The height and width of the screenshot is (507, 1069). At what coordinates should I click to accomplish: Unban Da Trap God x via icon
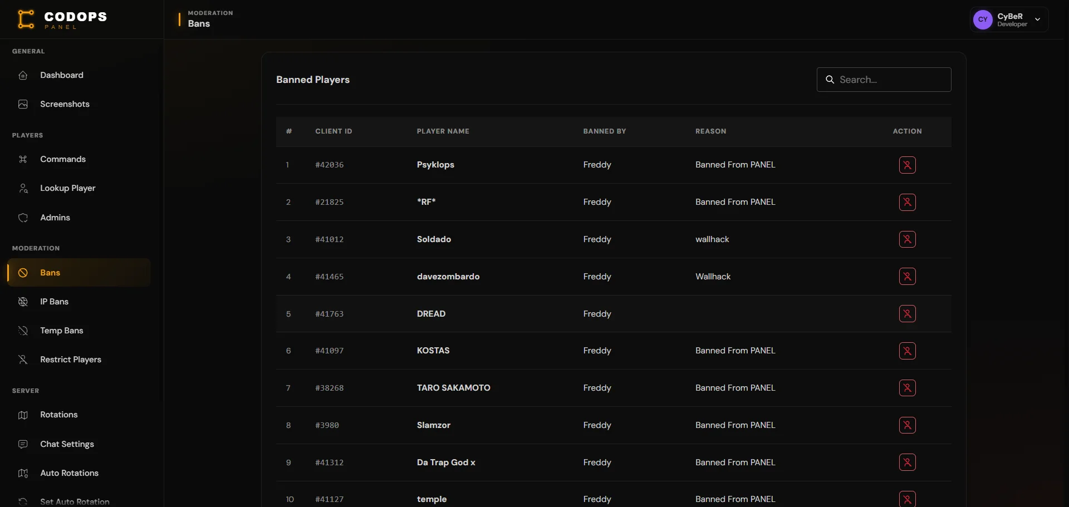[x=907, y=462]
